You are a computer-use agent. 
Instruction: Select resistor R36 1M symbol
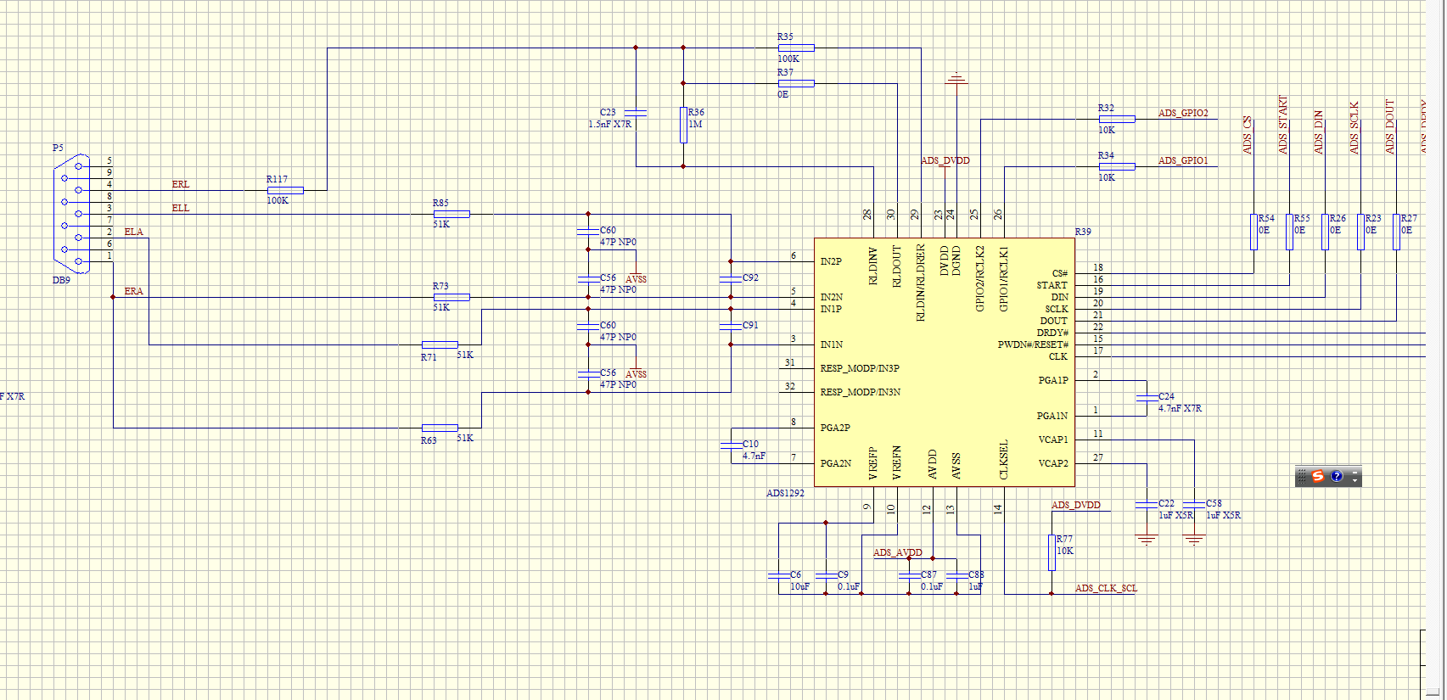(683, 125)
